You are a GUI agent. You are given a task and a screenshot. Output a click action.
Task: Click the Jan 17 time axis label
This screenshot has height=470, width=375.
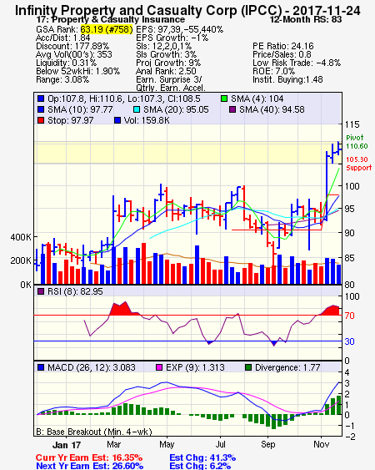pos(67,445)
